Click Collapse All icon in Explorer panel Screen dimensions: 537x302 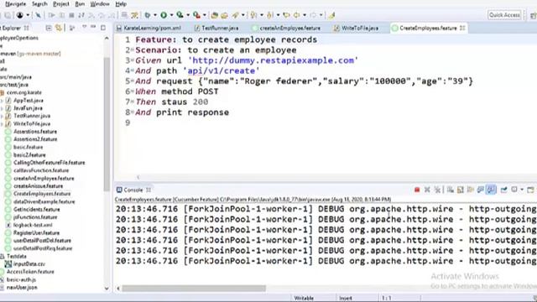[49, 28]
